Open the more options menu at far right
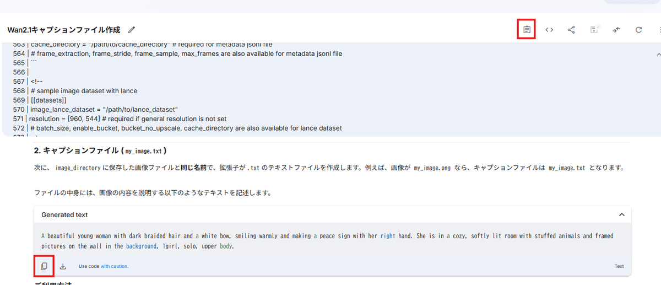661x285 pixels. point(659,30)
